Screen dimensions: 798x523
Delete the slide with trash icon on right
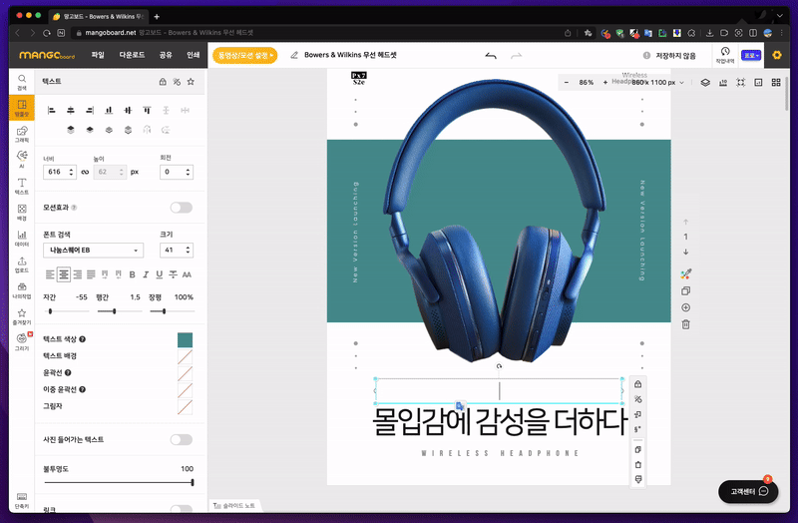(685, 324)
